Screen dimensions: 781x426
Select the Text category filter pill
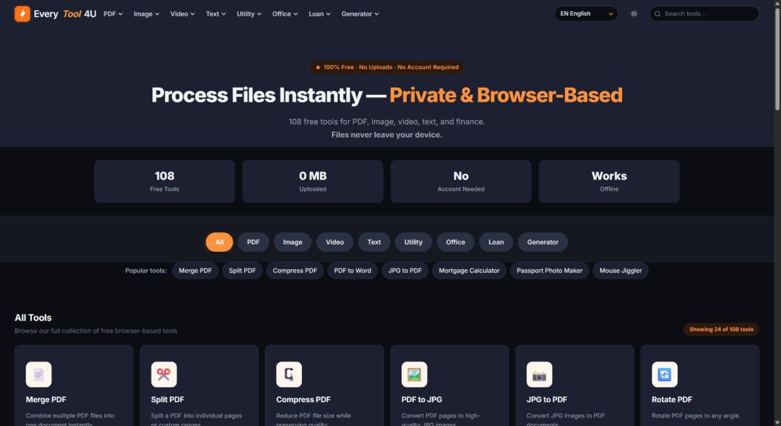tap(374, 242)
